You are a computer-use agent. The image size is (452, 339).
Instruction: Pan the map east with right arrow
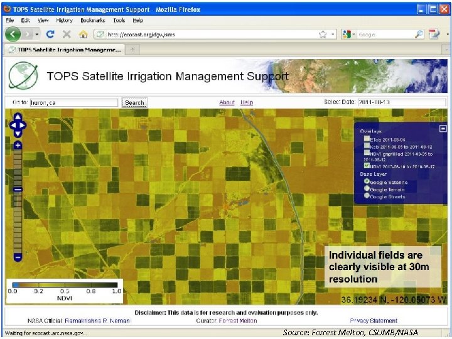pos(23,126)
